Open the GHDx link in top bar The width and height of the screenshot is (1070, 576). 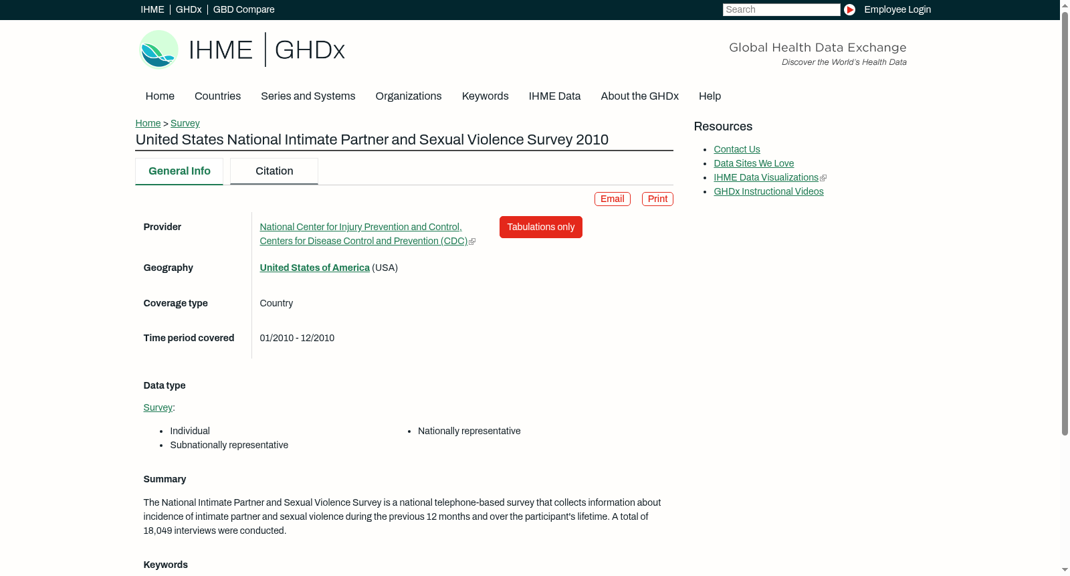point(189,9)
